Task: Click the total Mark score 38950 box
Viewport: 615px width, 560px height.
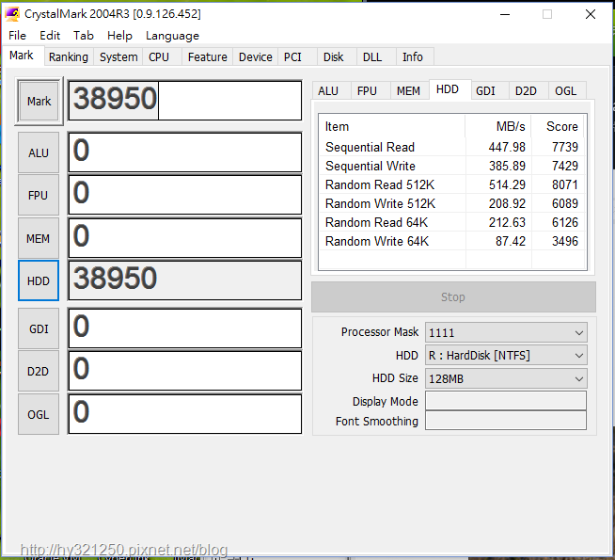Action: tap(185, 101)
